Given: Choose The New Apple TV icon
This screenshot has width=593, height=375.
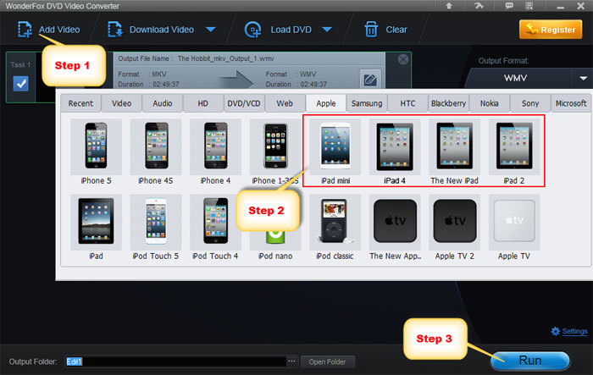Looking at the screenshot, I should [395, 222].
